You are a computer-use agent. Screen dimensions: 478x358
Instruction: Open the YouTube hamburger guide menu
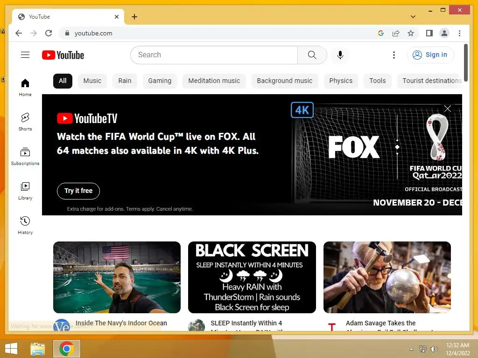[25, 55]
